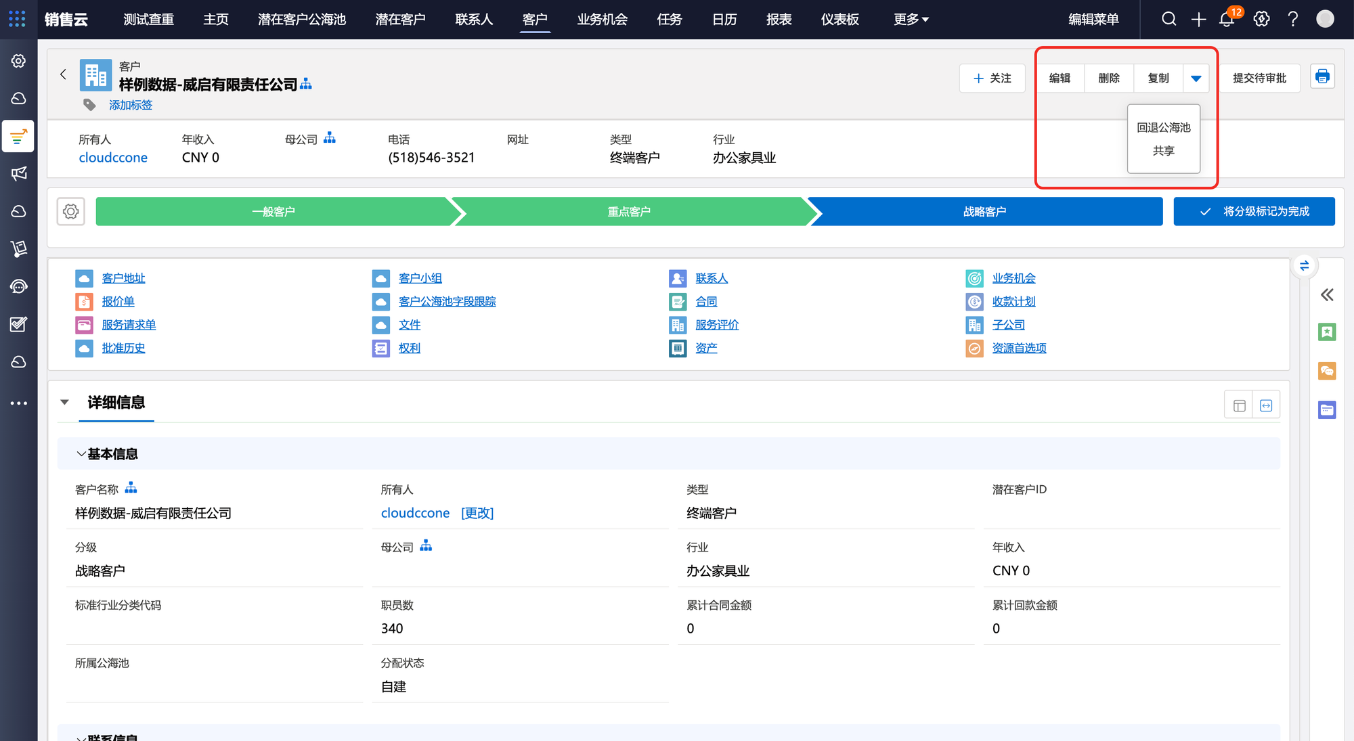1354x741 pixels.
Task: Click the collapse sidebar double-chevron icon
Action: (1327, 295)
